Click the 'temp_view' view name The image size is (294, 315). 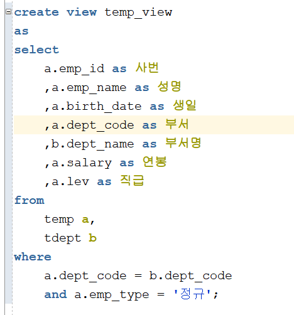(x=138, y=13)
